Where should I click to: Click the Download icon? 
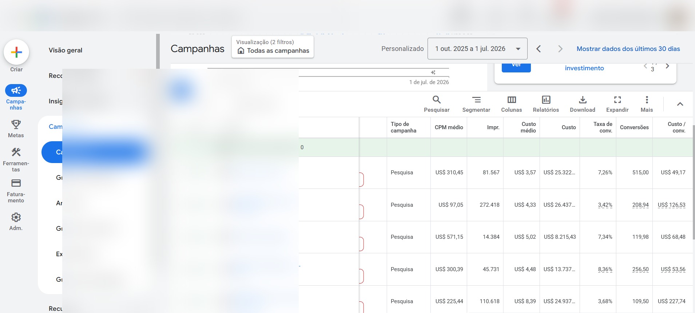point(583,100)
